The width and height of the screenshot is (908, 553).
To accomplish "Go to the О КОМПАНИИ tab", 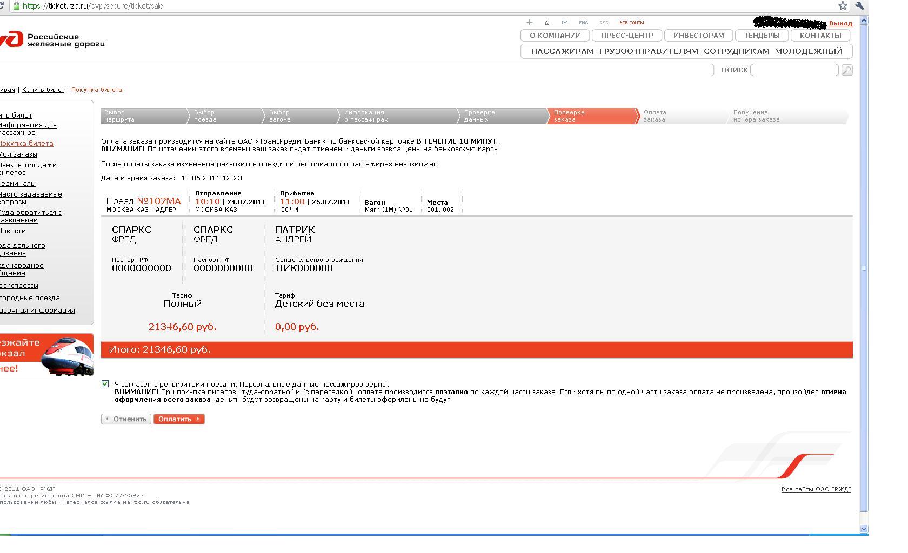I will click(x=555, y=36).
